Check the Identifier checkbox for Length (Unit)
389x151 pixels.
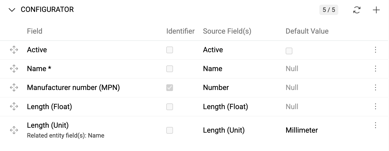pyautogui.click(x=170, y=131)
